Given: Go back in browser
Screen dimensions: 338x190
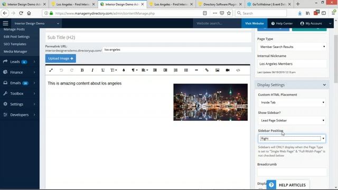Looking at the screenshot, I should coord(5,13).
